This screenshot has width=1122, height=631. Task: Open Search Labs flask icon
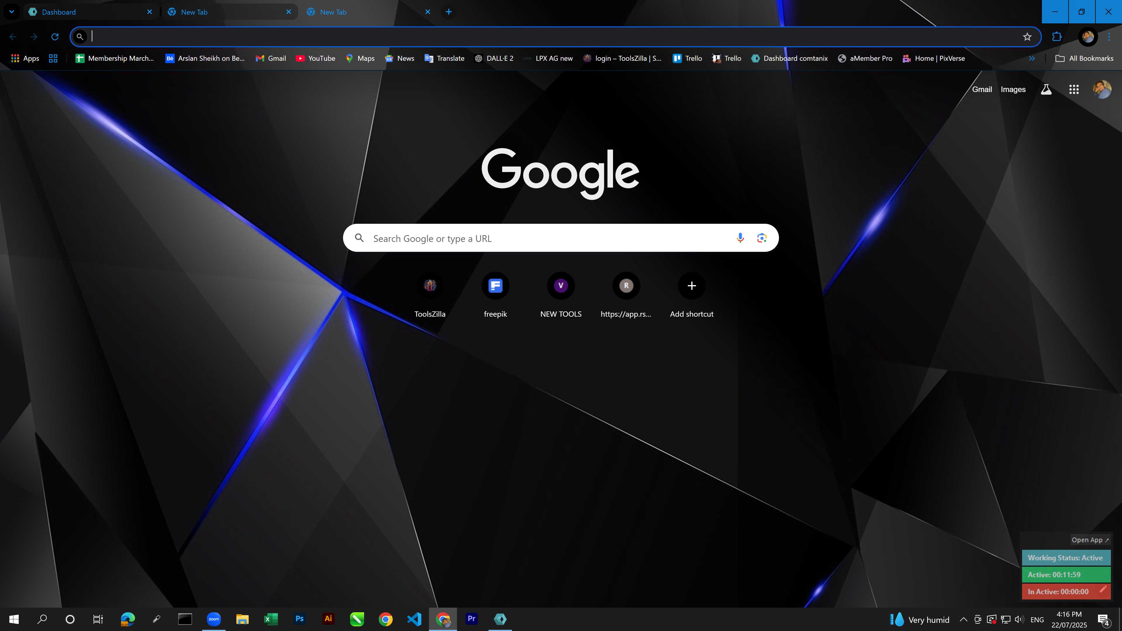click(1046, 89)
